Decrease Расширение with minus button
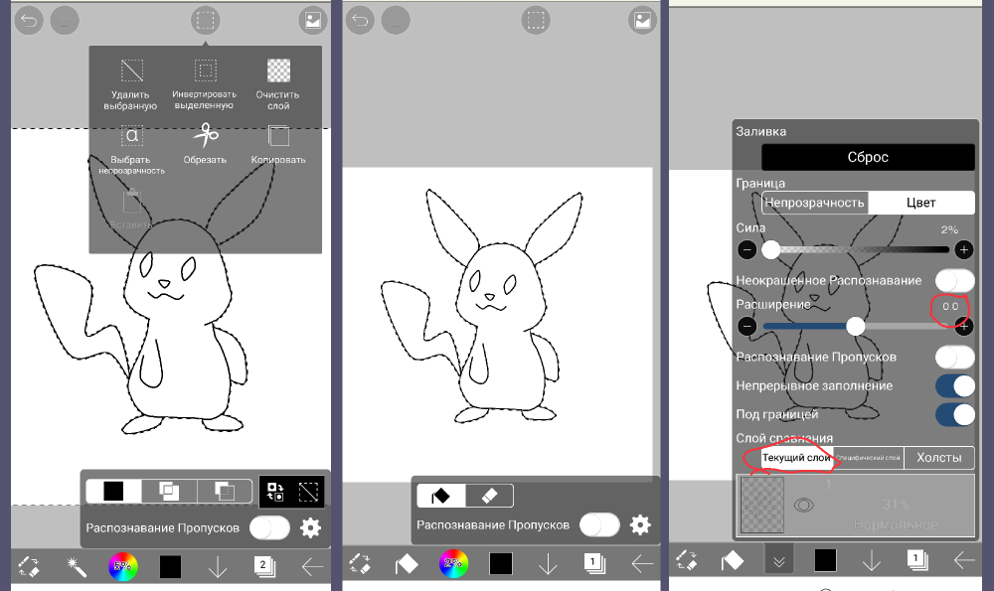This screenshot has height=591, width=994. (747, 326)
